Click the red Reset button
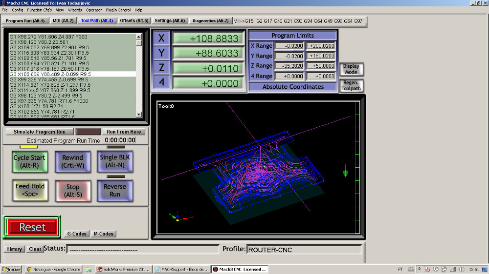Viewport: 489px width, 274px height. tap(32, 227)
